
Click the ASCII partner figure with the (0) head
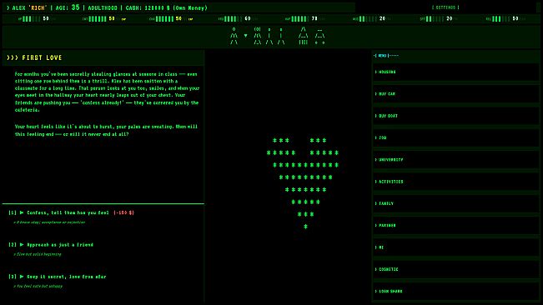click(257, 36)
